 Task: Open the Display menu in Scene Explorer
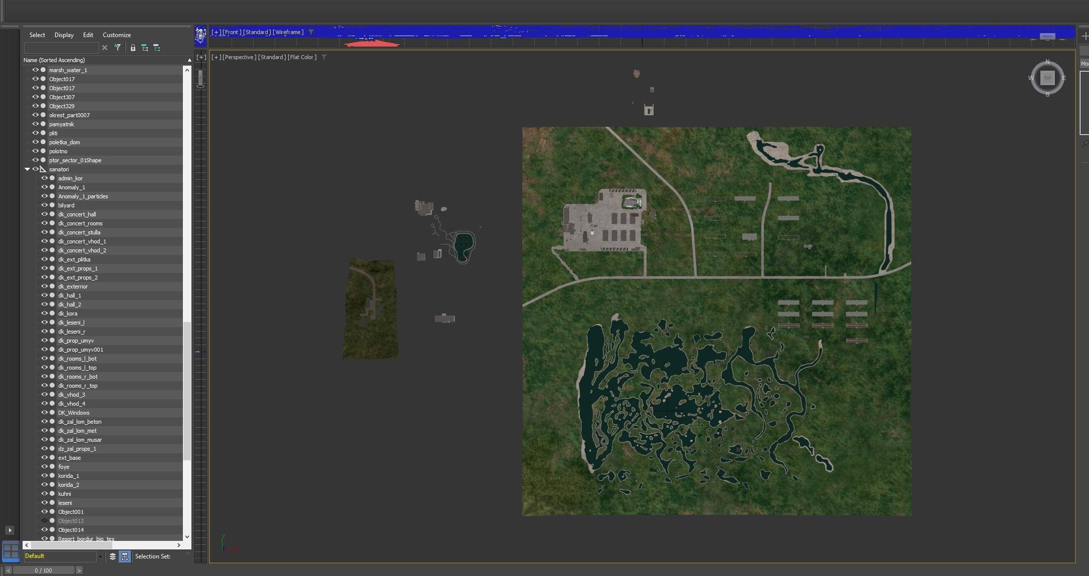click(x=64, y=35)
